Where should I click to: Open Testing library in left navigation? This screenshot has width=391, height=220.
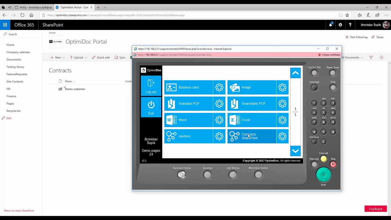coord(15,67)
